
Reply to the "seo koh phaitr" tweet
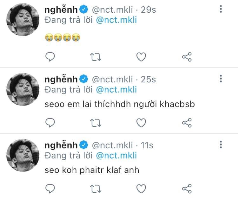50,189
